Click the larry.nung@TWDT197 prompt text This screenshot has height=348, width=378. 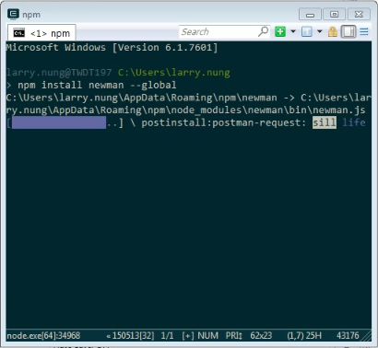pos(59,73)
